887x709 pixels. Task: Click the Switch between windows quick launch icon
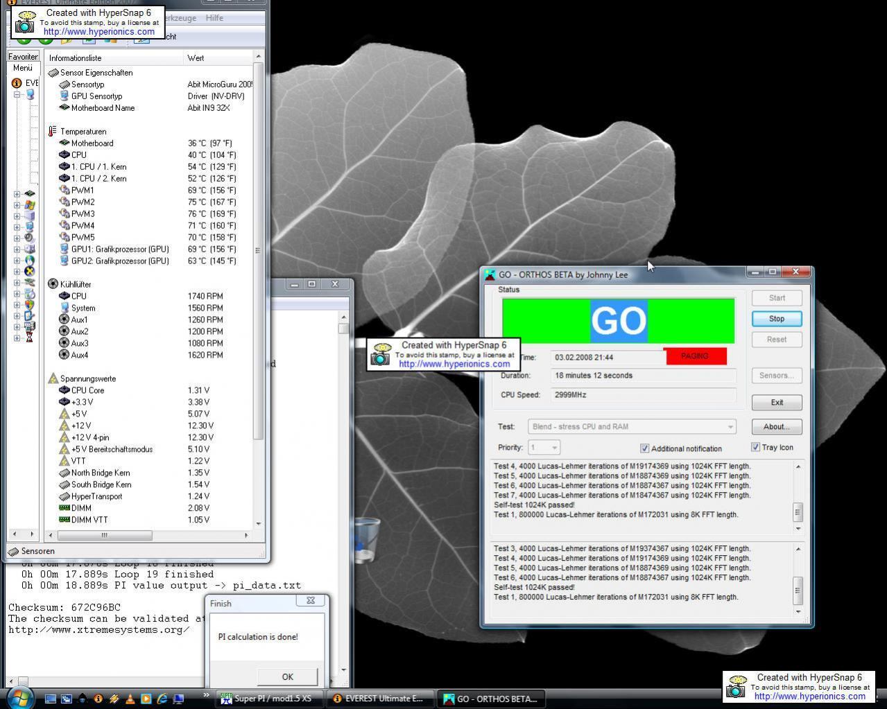click(67, 699)
